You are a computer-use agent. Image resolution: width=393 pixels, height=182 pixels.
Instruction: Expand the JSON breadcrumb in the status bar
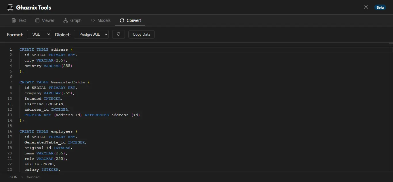13,177
